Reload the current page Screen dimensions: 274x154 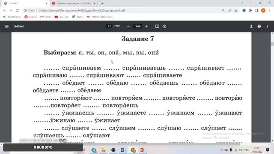pyautogui.click(x=17, y=10)
